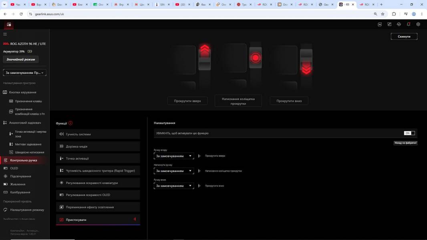427x240 pixels.
Task: Select Точка активації function
Action: 98,158
